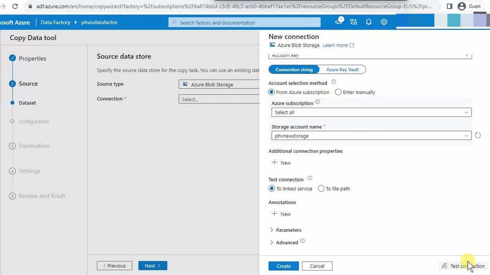Viewport: 490px width, 275px height.
Task: Click the Settings step number icon
Action: click(x=12, y=171)
